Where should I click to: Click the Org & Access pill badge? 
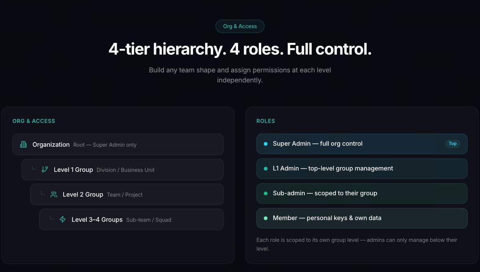pos(240,26)
